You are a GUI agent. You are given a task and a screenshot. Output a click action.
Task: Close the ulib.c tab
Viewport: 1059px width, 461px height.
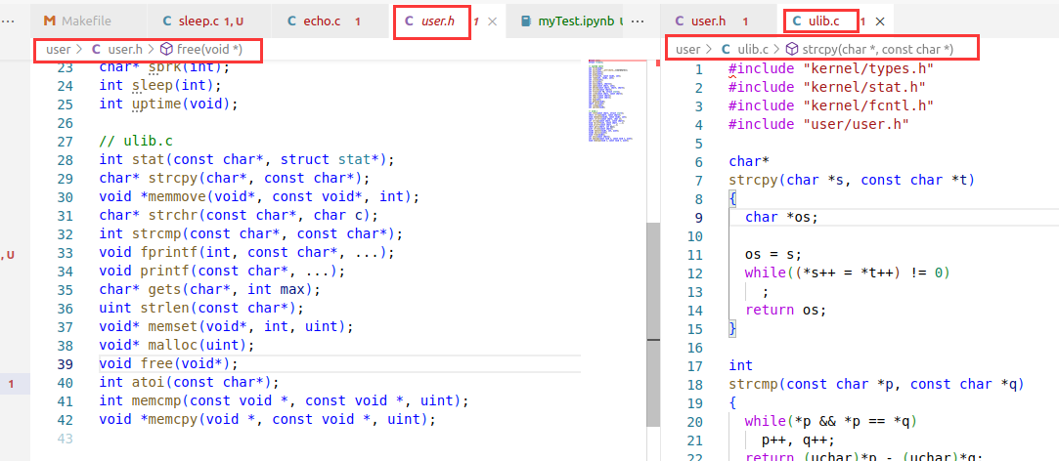point(880,21)
